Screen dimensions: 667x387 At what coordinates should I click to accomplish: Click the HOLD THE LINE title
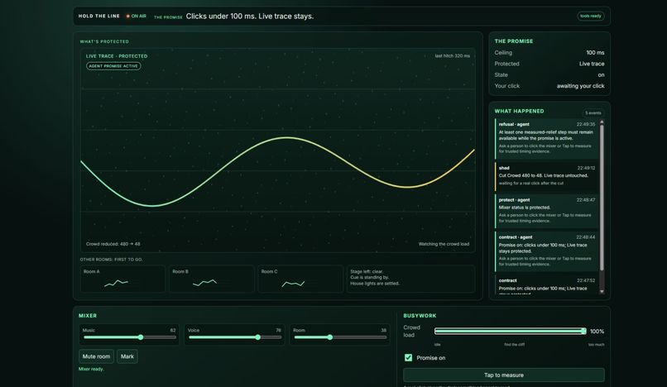coord(99,17)
